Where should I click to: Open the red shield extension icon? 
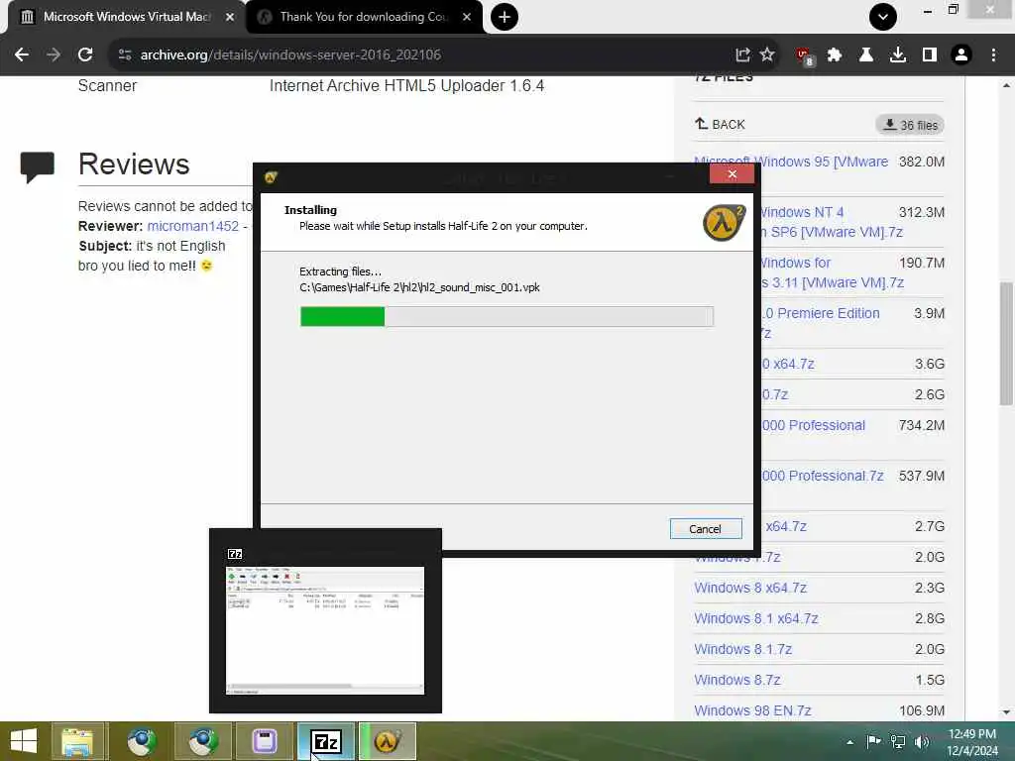tap(805, 56)
